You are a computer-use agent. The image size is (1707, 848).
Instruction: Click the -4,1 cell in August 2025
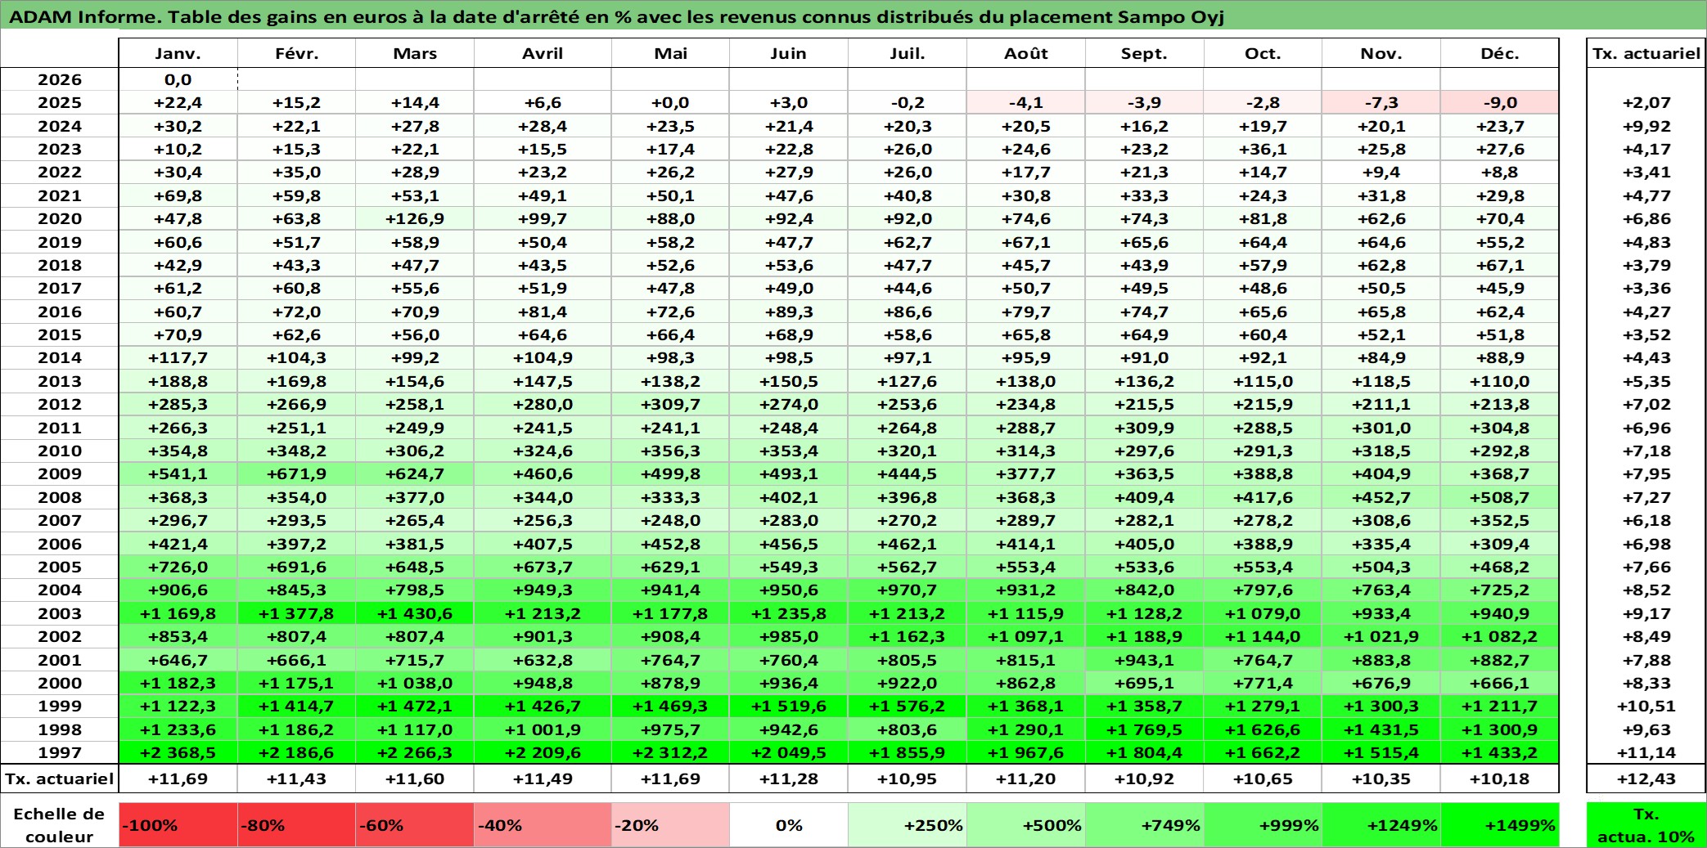(x=1025, y=102)
